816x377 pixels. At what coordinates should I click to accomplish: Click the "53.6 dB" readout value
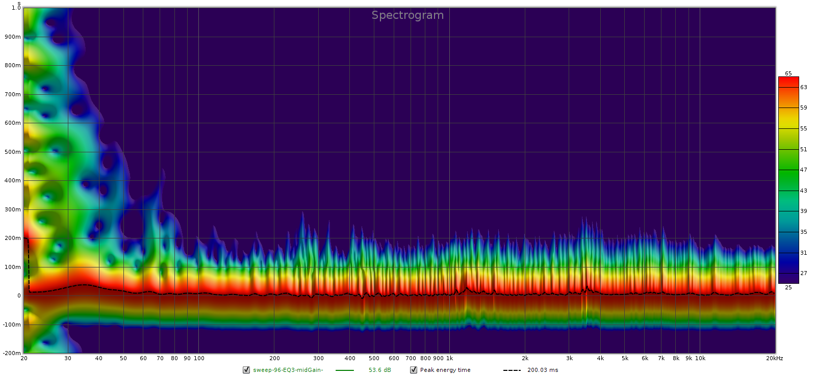pyautogui.click(x=380, y=370)
